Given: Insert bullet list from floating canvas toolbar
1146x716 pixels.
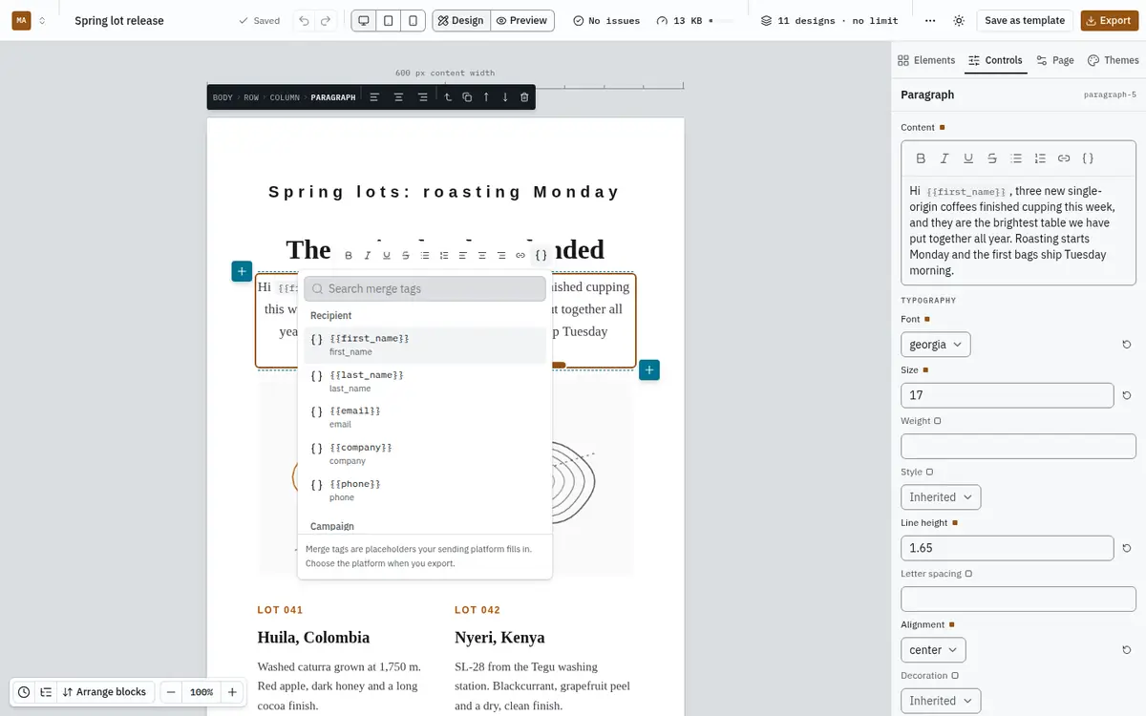Looking at the screenshot, I should tap(425, 255).
